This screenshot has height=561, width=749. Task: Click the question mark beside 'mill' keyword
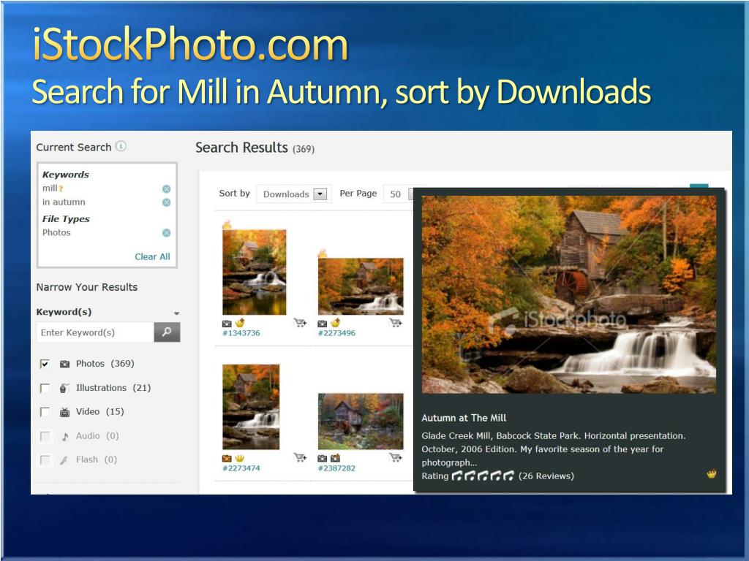61,189
